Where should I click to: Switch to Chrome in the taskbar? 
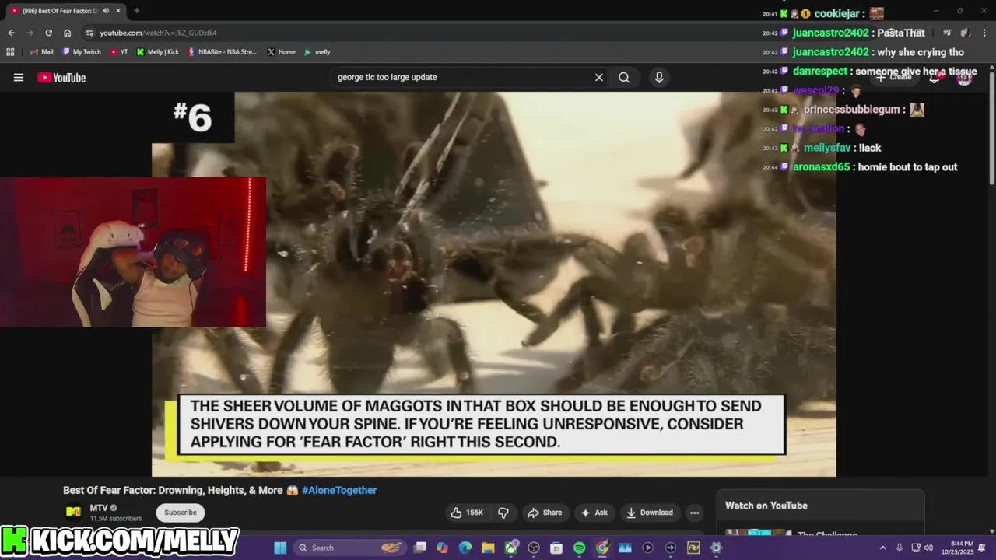602,548
